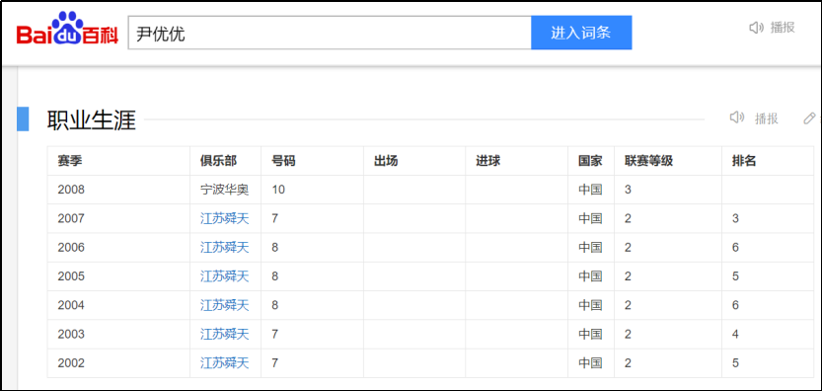Click the 进入词条 button

[581, 33]
